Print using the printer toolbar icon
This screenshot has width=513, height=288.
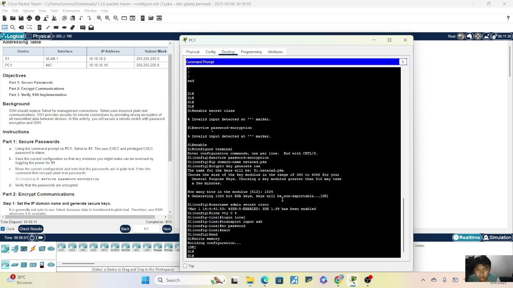[x=29, y=18]
